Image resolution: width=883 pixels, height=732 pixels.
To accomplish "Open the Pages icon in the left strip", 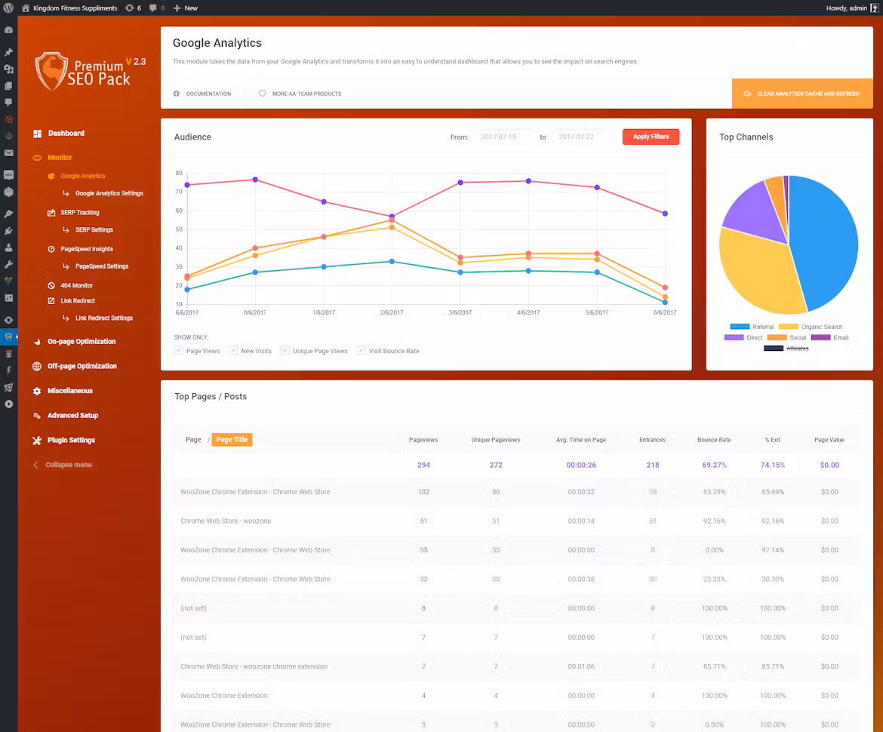I will [x=8, y=86].
